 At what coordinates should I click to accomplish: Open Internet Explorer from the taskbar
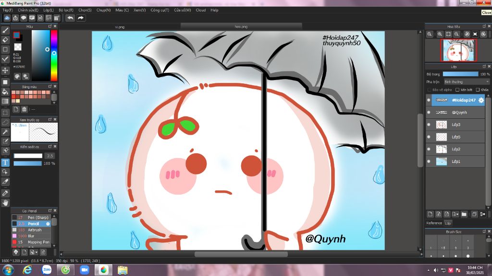click(x=27, y=270)
